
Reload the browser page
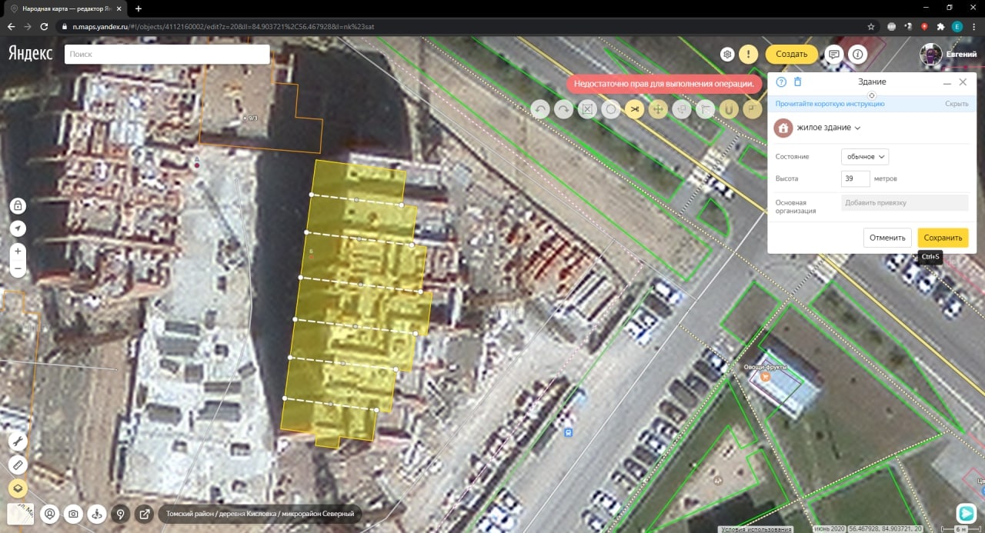coord(45,26)
